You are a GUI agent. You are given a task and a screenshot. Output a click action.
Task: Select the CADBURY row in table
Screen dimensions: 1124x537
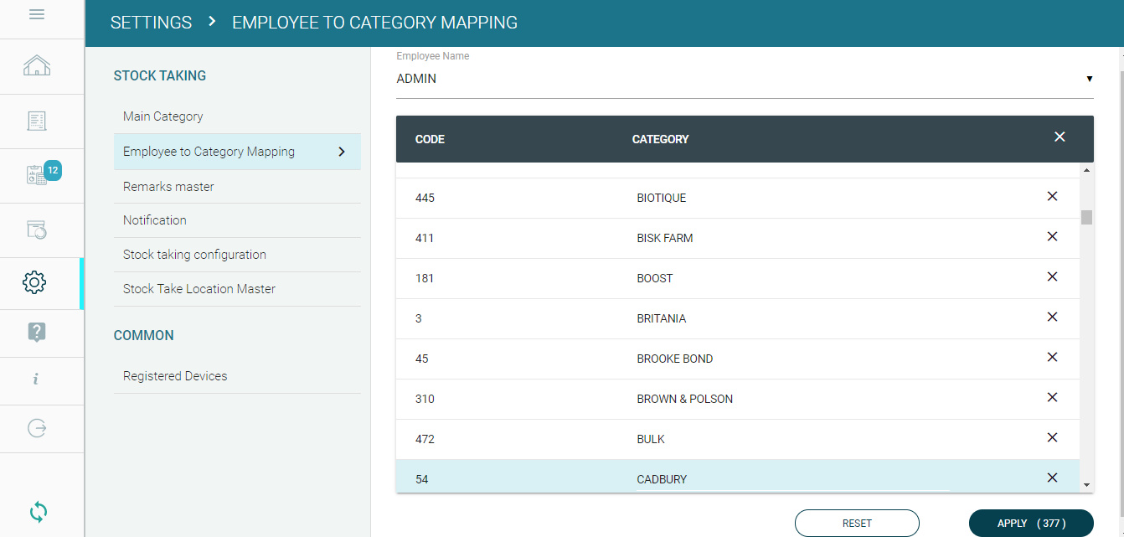tap(662, 479)
